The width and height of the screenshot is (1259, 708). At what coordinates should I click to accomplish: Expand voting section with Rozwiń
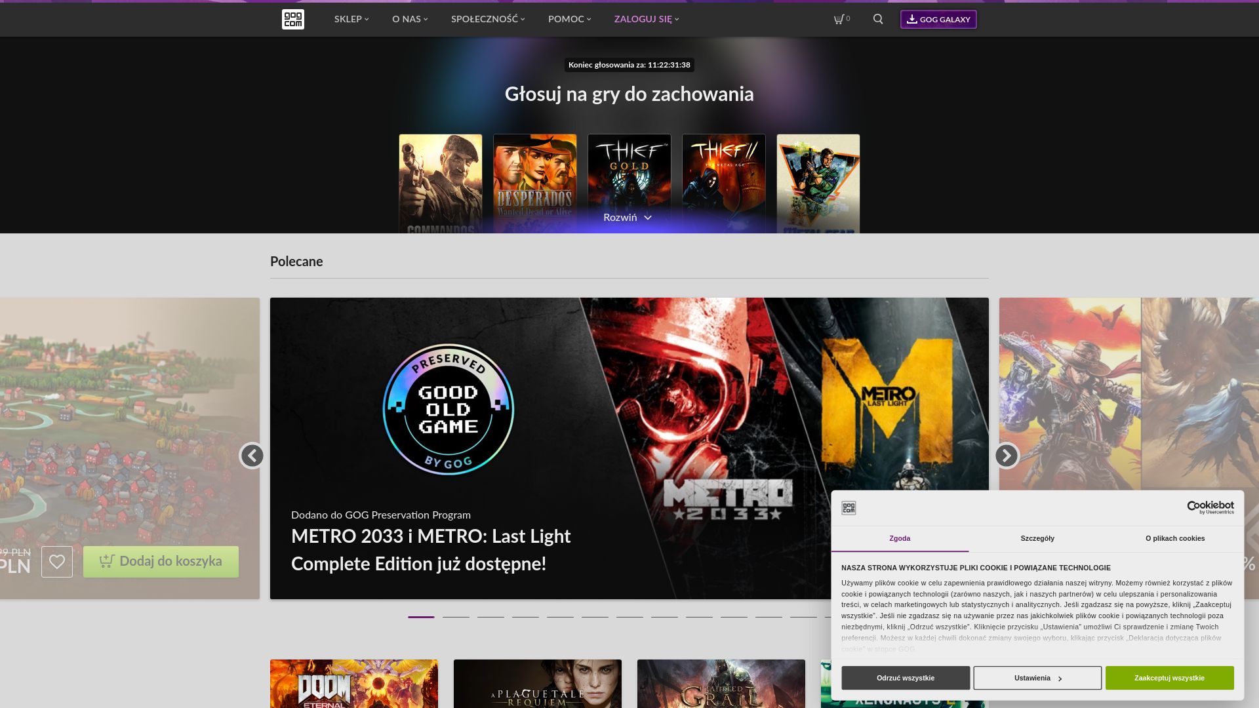click(x=628, y=218)
